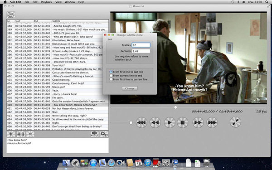The image size is (272, 170).
Task: Open the Playback menu
Action: 46,2
